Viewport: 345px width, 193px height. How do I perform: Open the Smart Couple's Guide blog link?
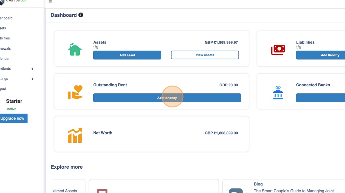coord(294,191)
